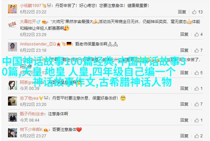This screenshot has width=210, height=141.
Task: Click 回复 on 大幕拉开 comment
Action: point(184,34)
